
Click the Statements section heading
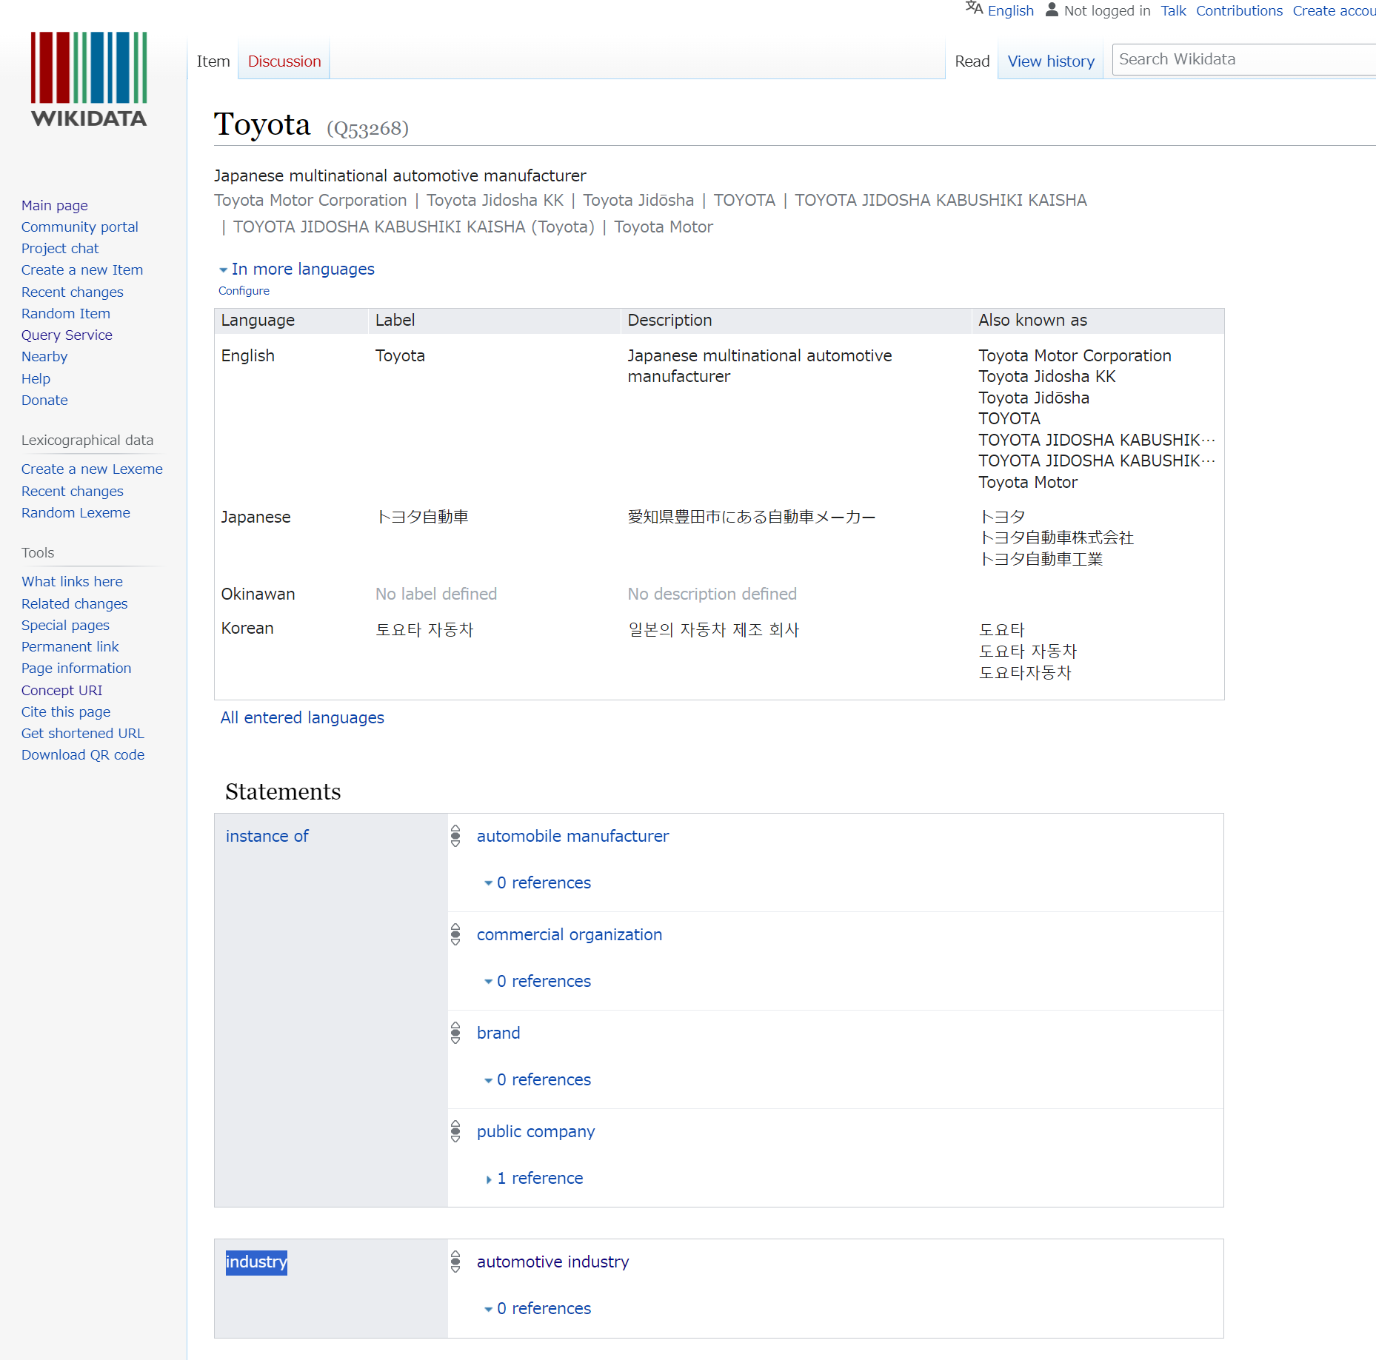point(283,791)
